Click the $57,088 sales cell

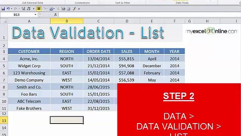pos(127,73)
